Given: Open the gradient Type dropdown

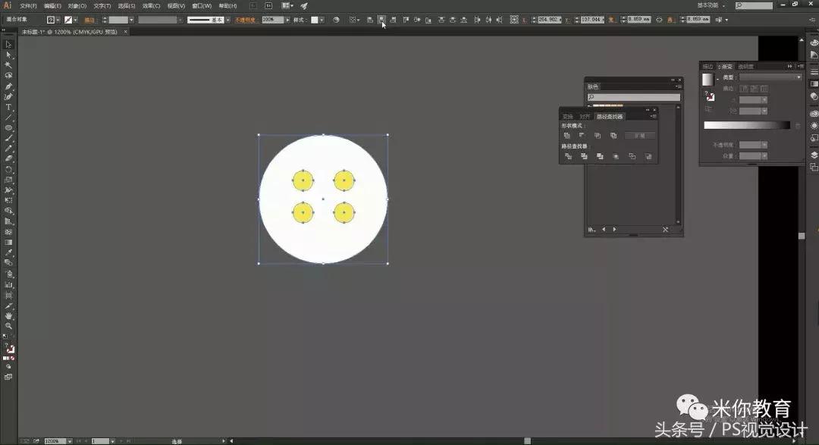Looking at the screenshot, I should pyautogui.click(x=770, y=77).
